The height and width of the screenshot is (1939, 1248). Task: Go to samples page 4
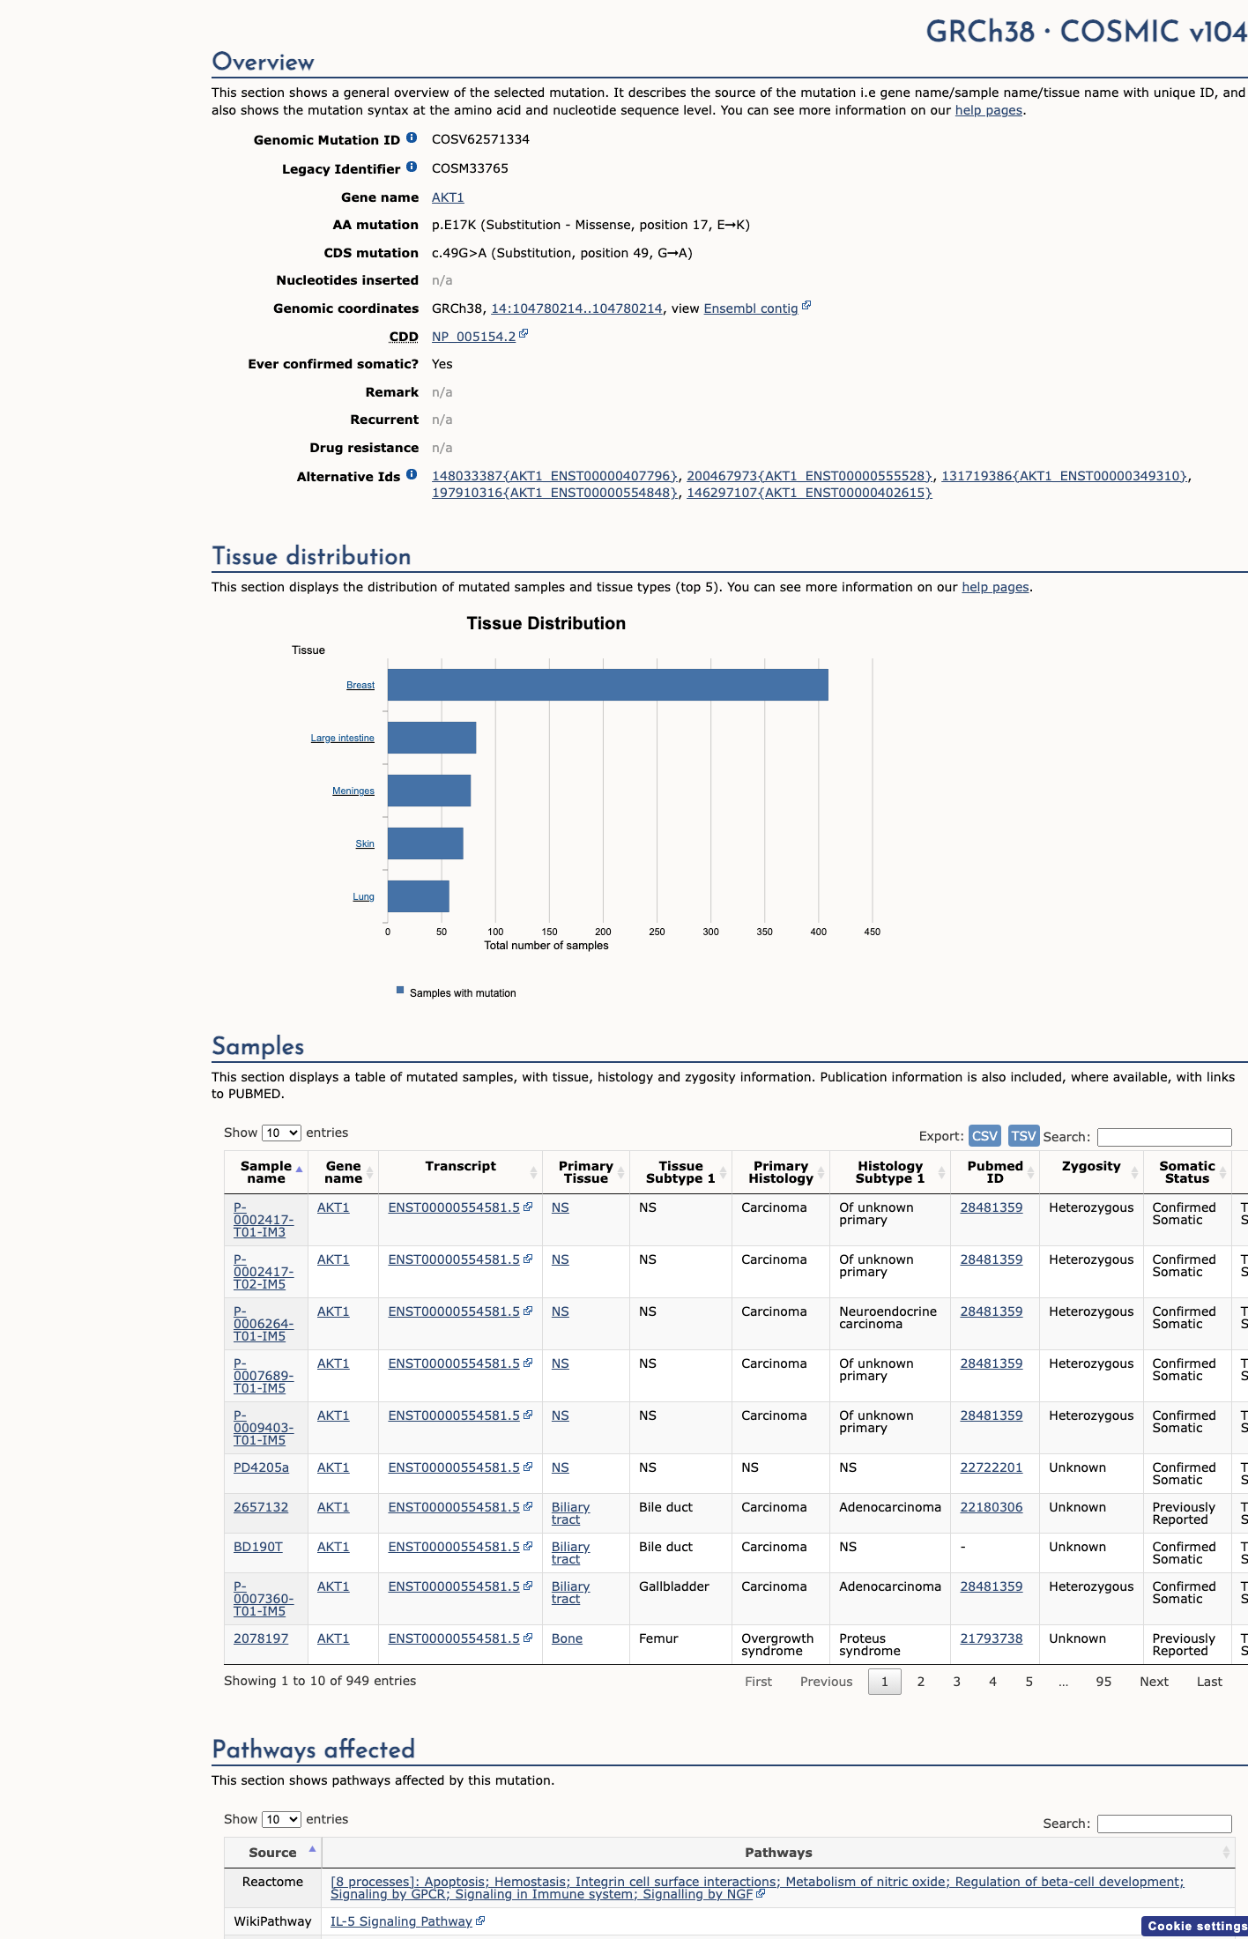[993, 1682]
